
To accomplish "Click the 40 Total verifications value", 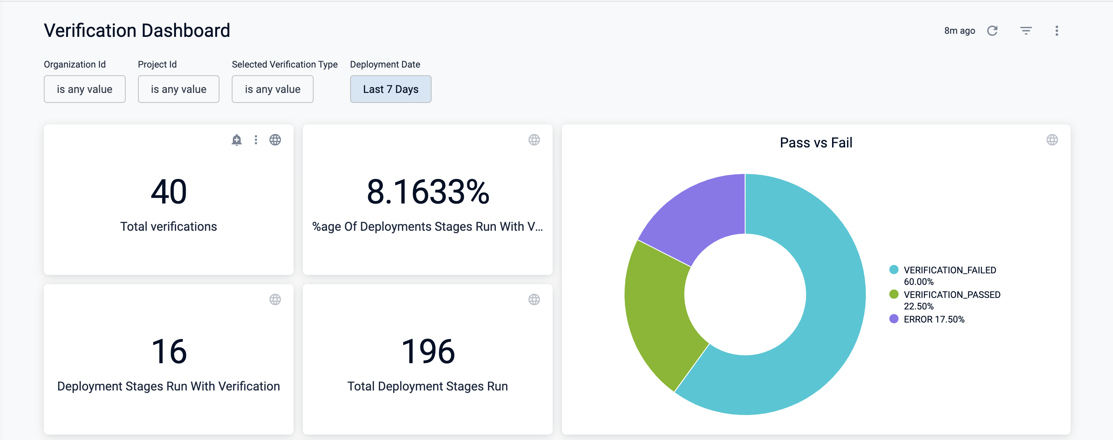I will pyautogui.click(x=168, y=192).
